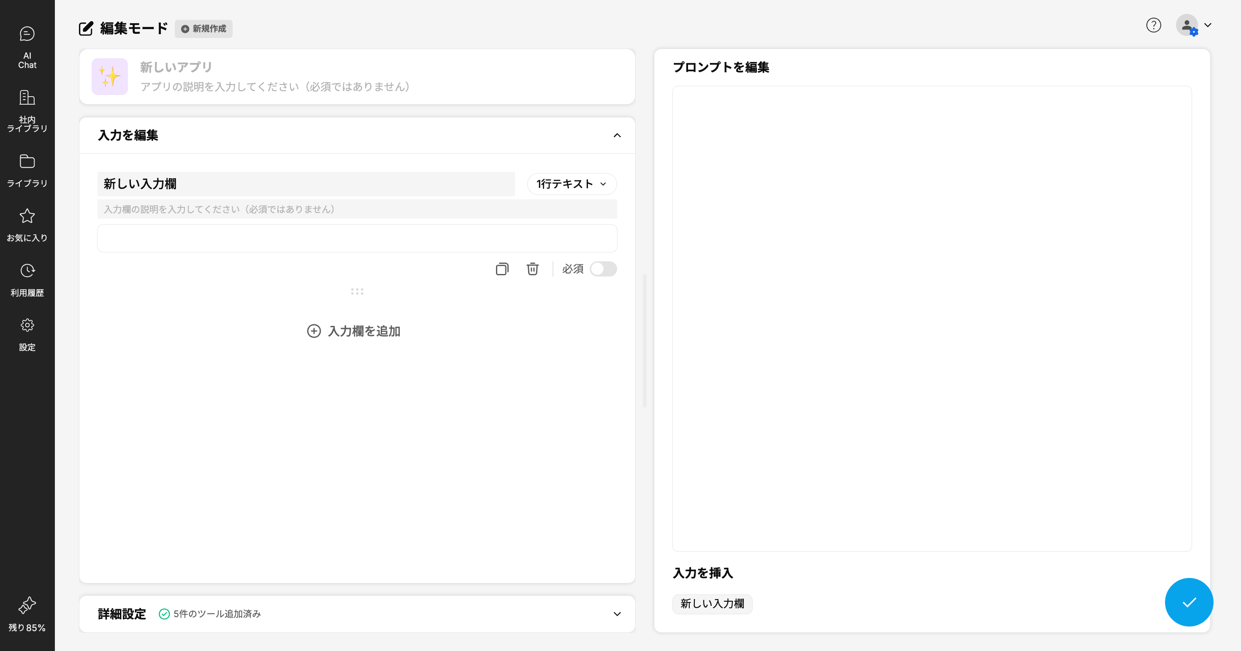Open 設定 settings in sidebar
The image size is (1241, 651).
pyautogui.click(x=27, y=334)
